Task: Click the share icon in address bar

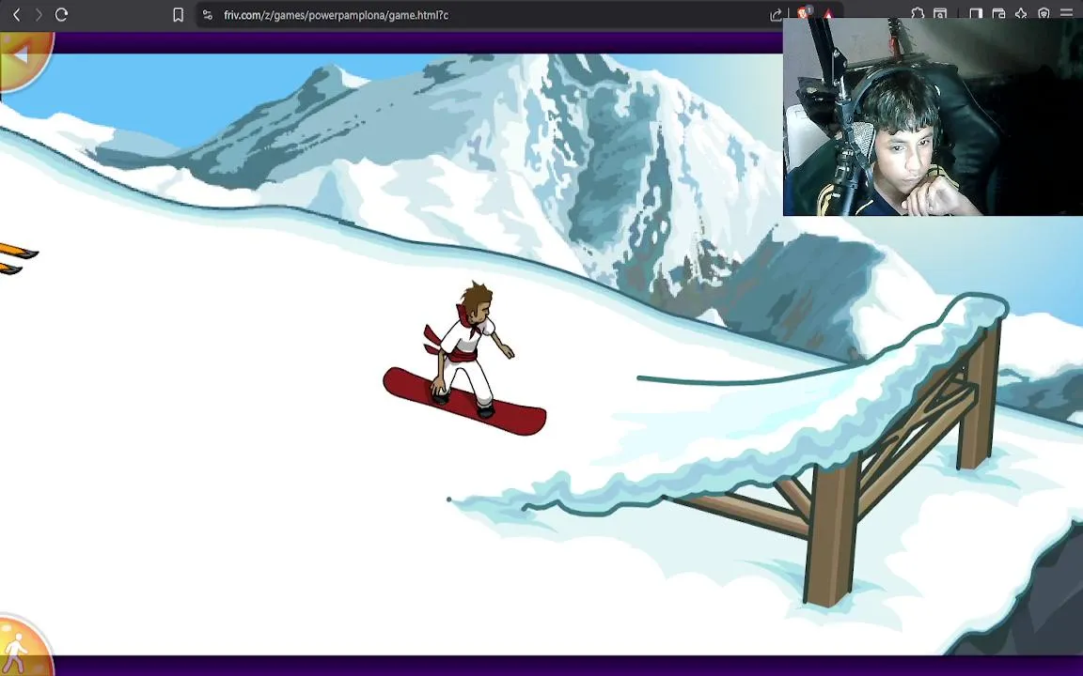Action: point(776,14)
